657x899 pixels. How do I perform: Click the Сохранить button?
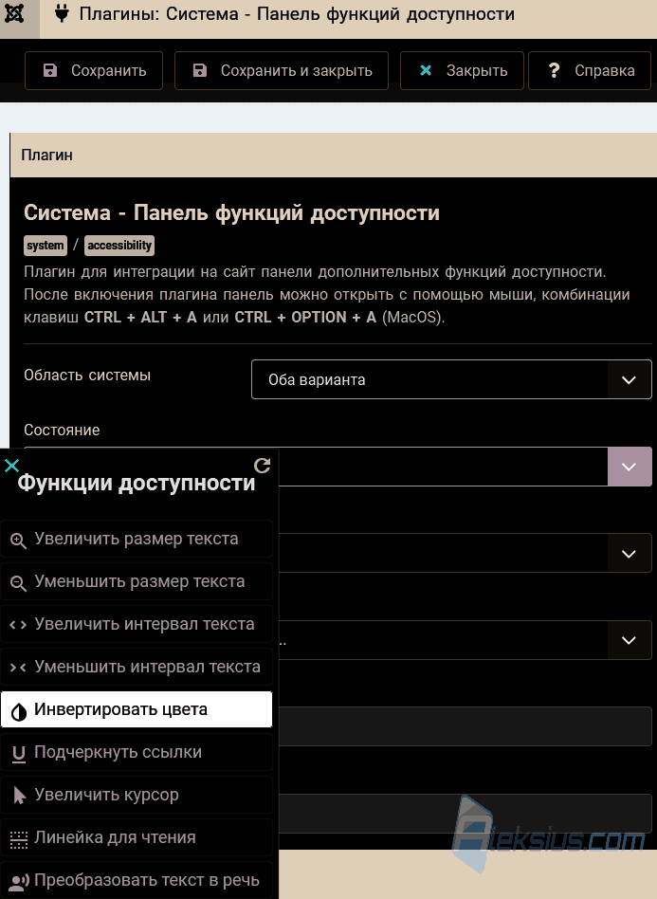[94, 70]
